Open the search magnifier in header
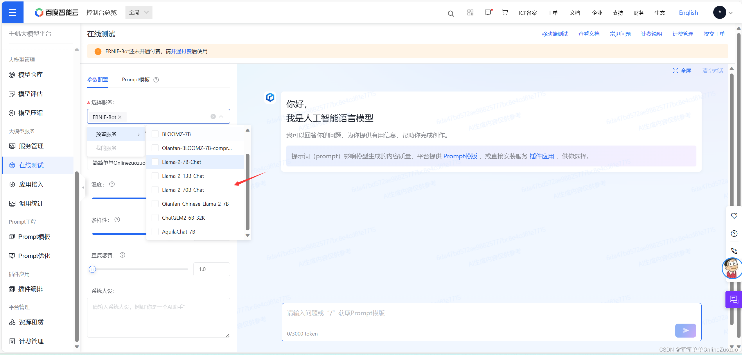The image size is (742, 355). [451, 13]
